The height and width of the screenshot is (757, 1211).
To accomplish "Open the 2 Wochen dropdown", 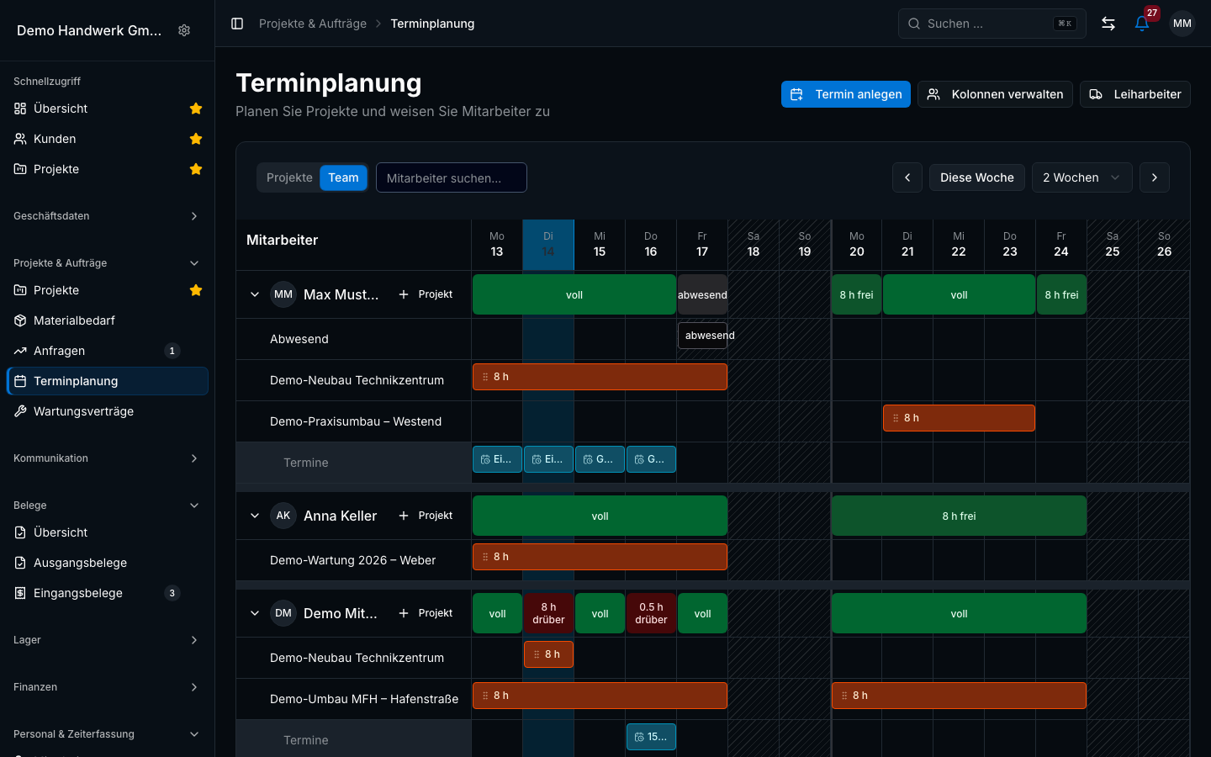I will (x=1082, y=177).
